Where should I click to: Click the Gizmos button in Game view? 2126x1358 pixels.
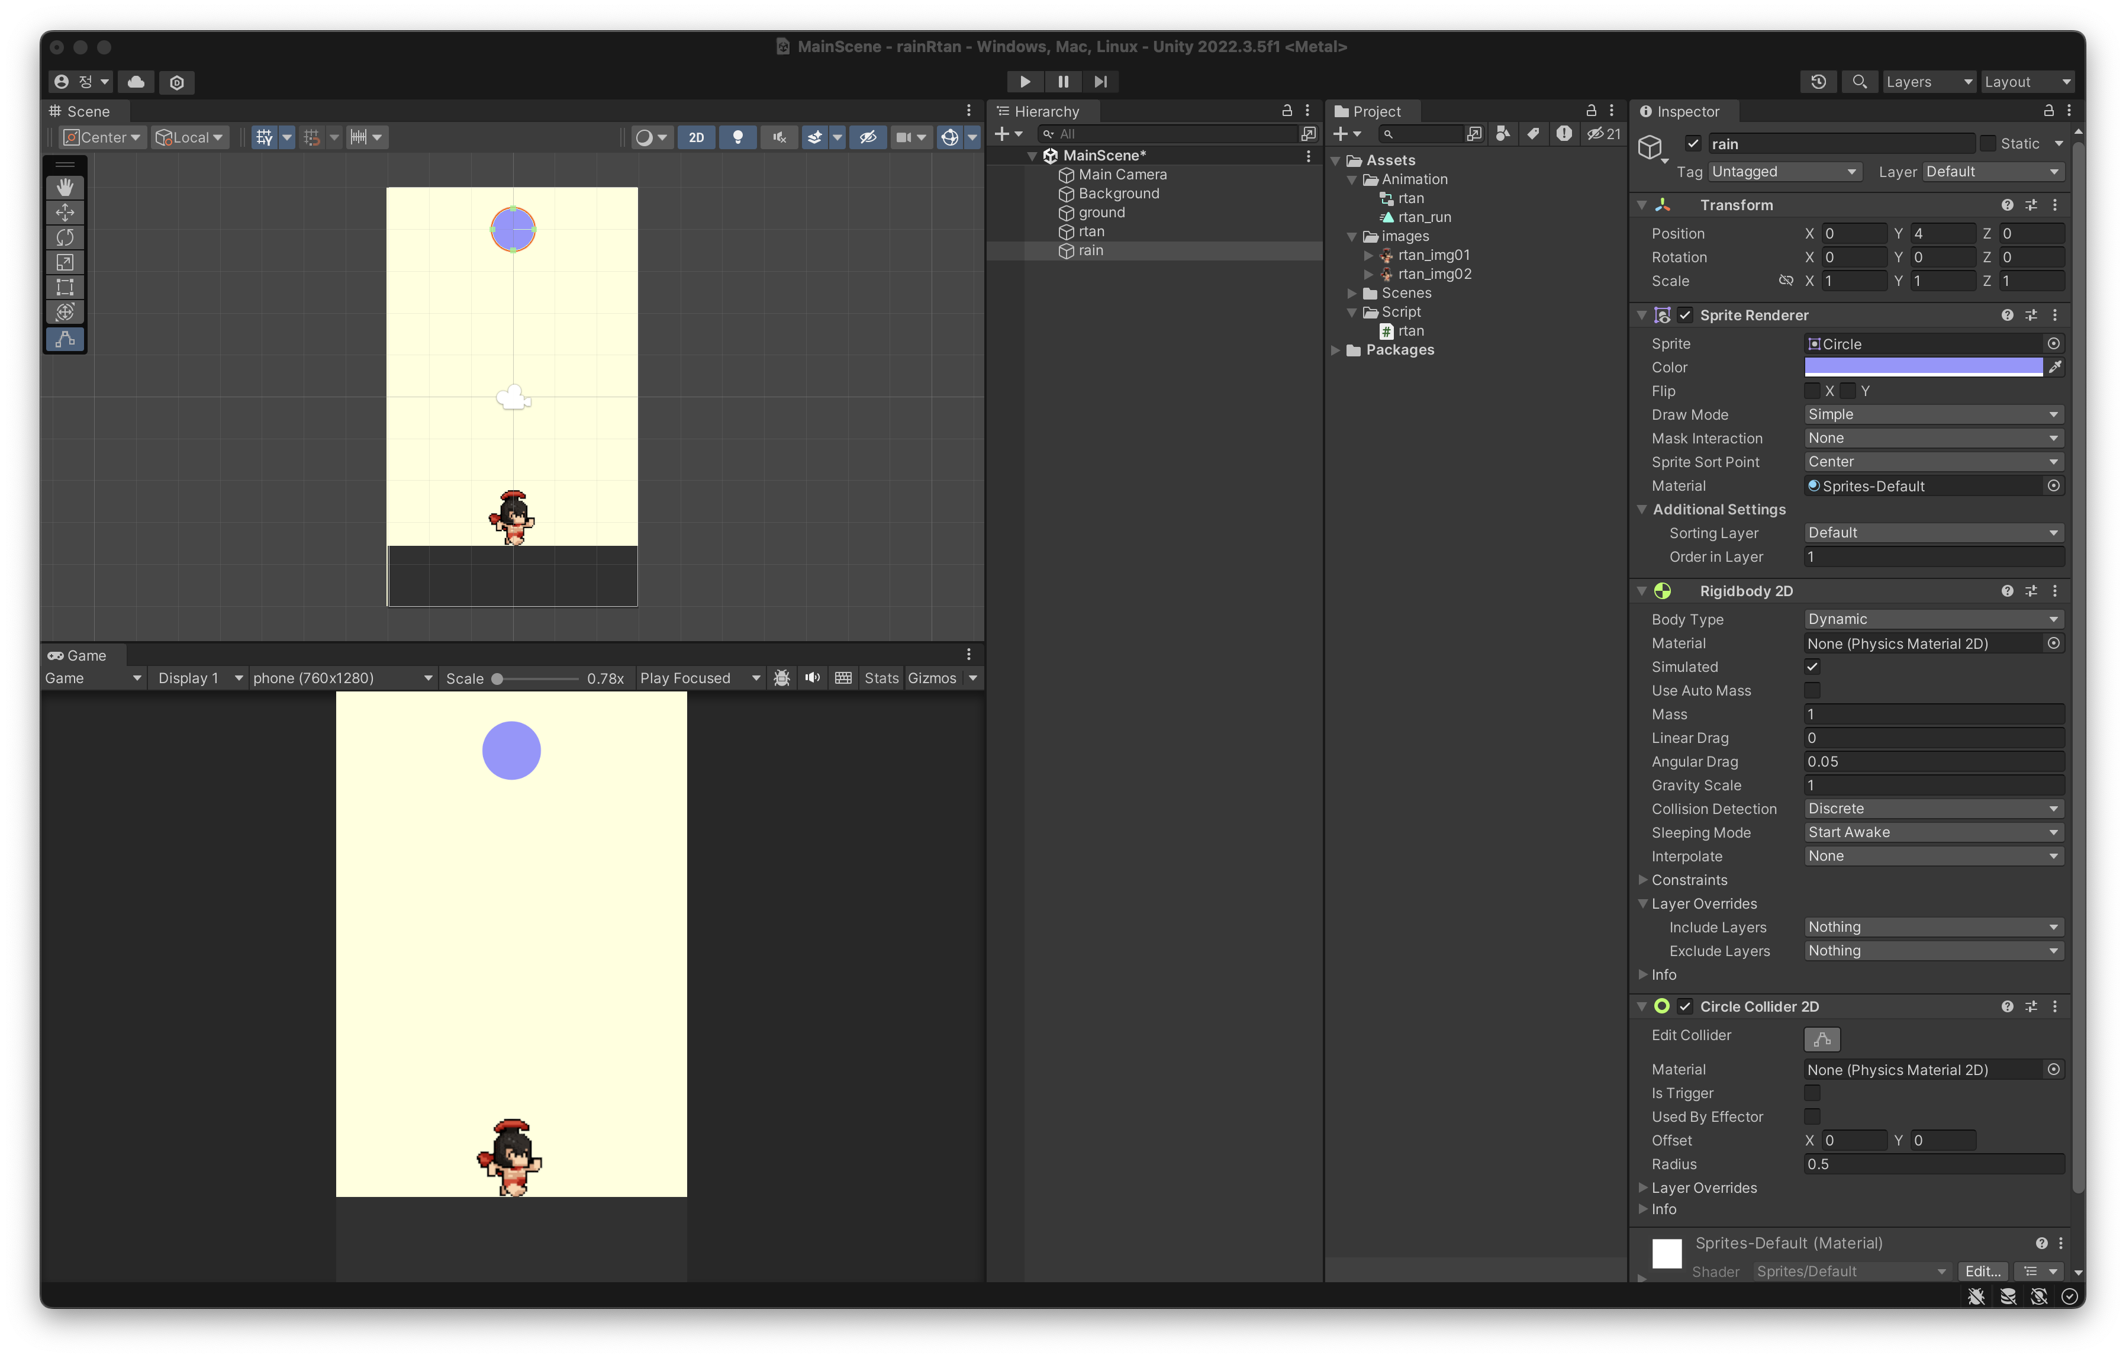(932, 678)
